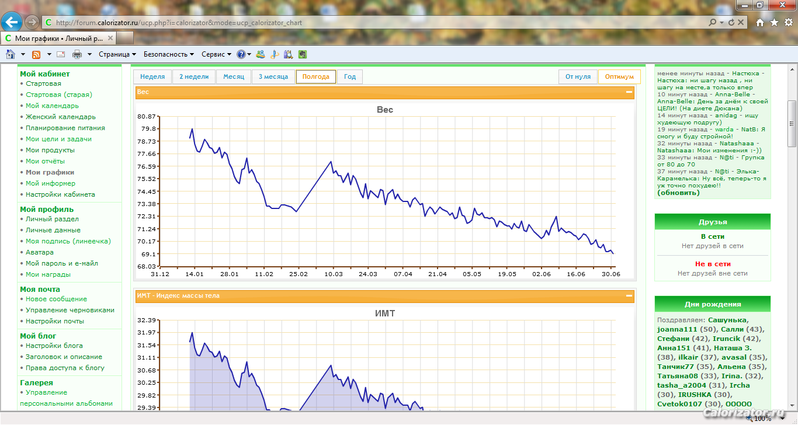This screenshot has width=798, height=425.
Task: Select the 3 месяца time range tab
Action: (x=273, y=77)
